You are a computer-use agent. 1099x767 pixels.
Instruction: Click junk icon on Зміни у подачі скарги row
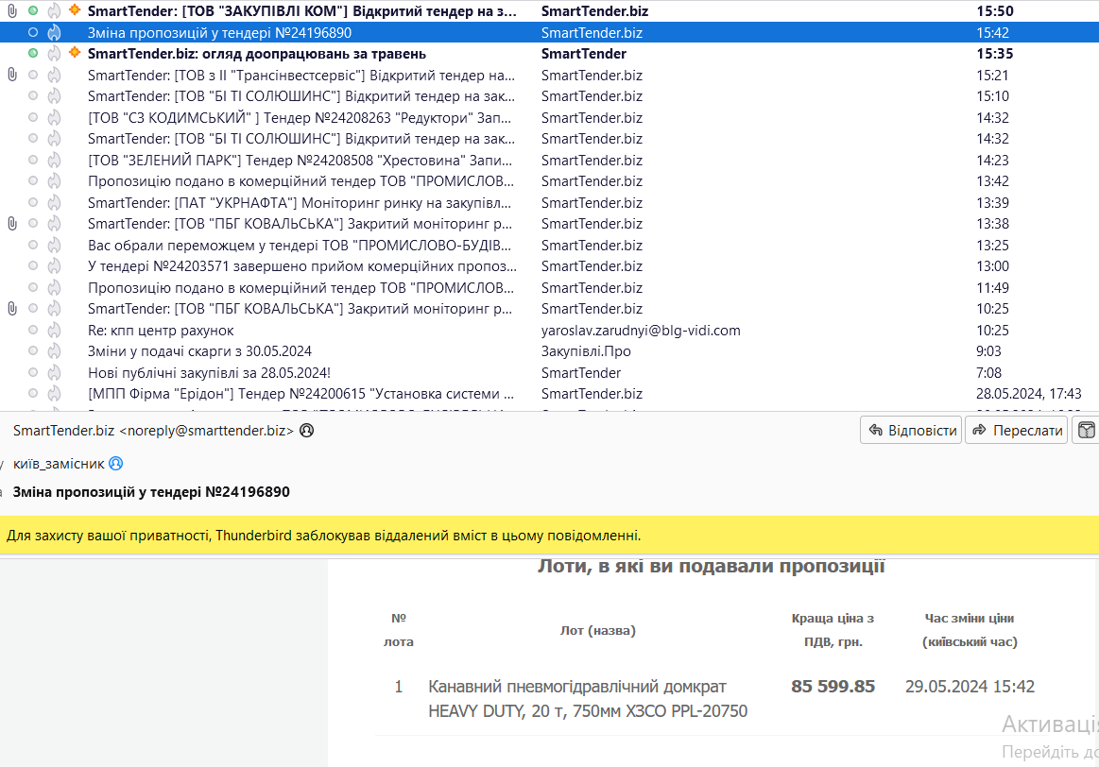click(x=54, y=351)
